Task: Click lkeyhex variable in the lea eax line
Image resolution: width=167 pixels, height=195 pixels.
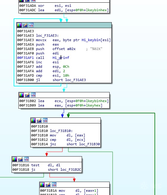Action: [x=93, y=105]
